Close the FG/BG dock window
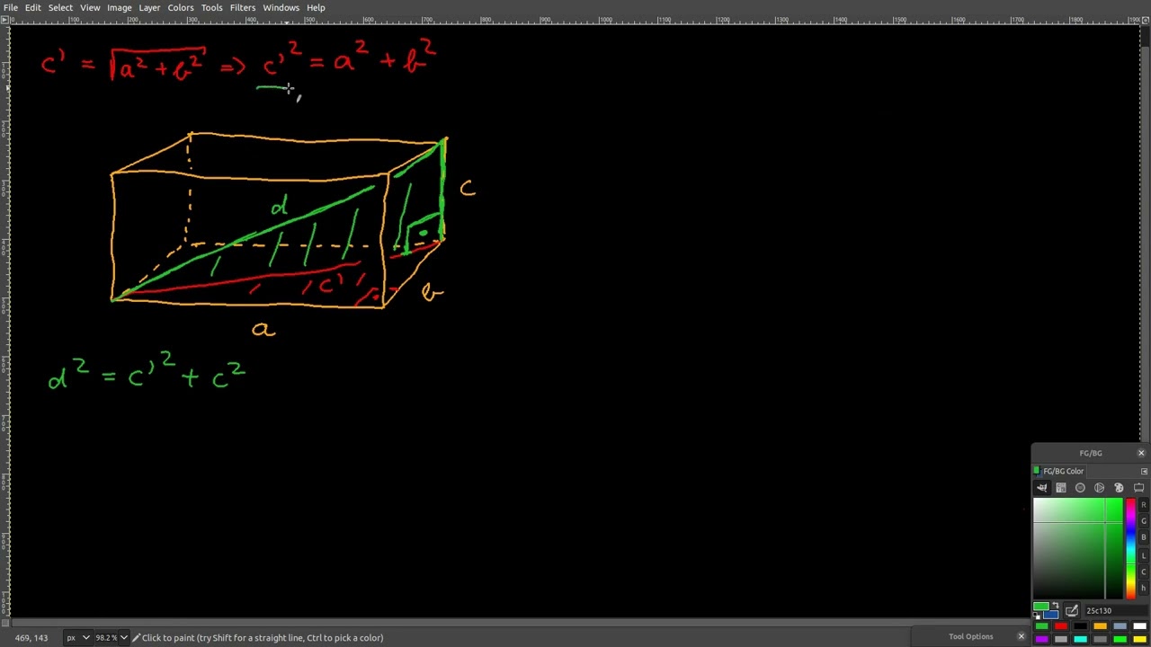This screenshot has height=647, width=1151. pyautogui.click(x=1141, y=453)
